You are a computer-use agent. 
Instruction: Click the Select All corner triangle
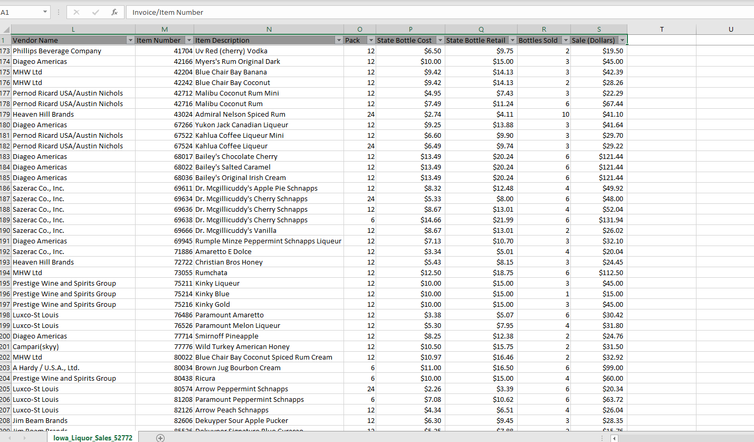pos(5,30)
